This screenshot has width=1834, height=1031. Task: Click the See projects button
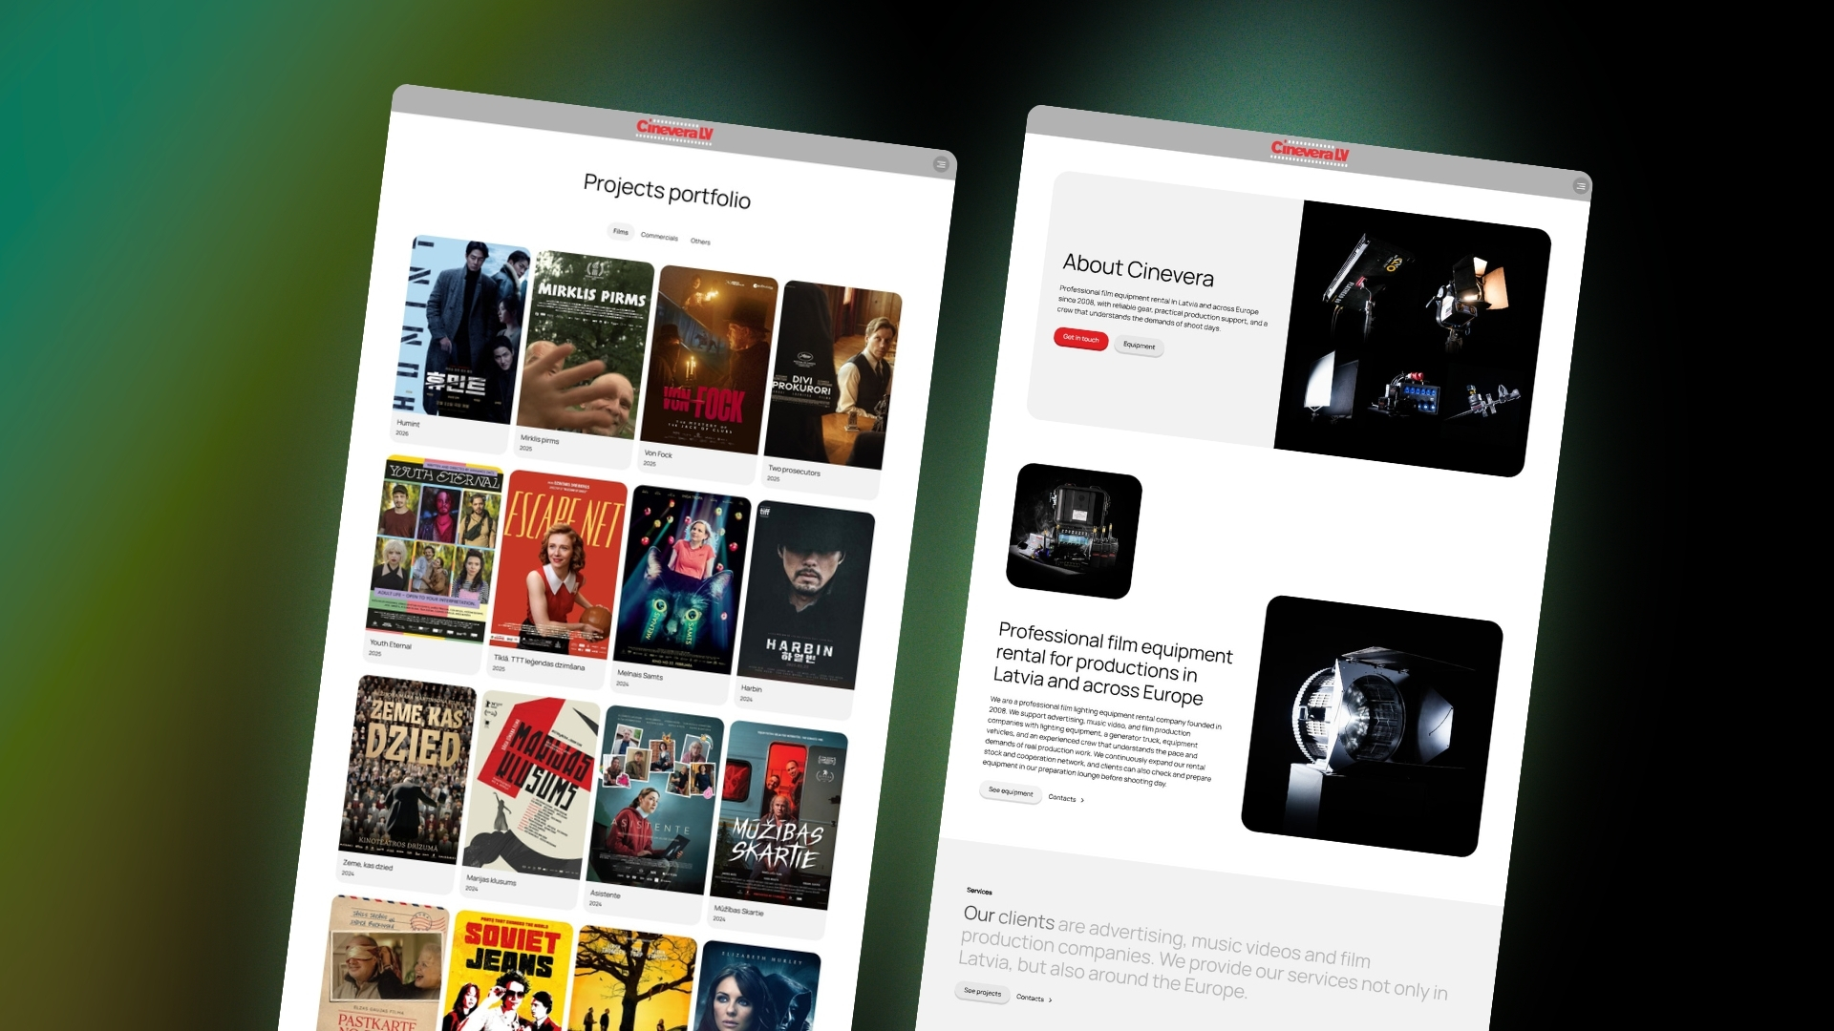point(982,992)
